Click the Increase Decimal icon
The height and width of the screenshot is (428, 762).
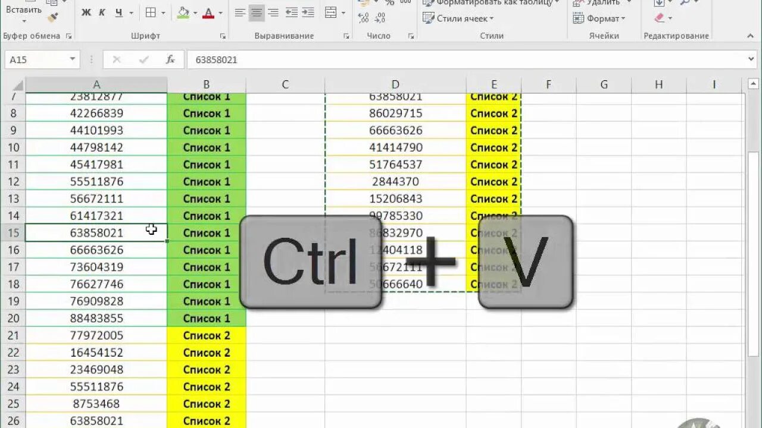point(364,18)
